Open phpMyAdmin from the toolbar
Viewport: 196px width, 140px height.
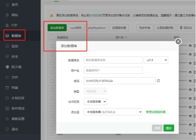(x=97, y=28)
